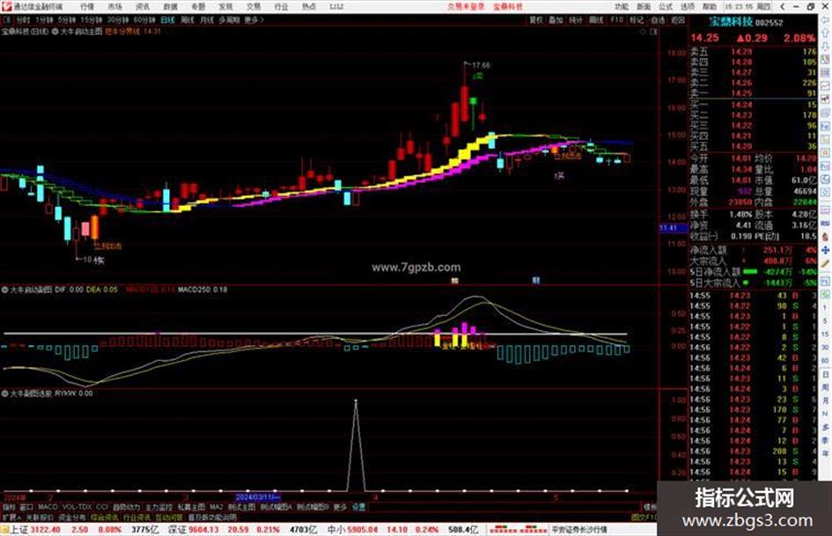The width and height of the screenshot is (832, 536).
Task: Toggle the 大牛启动副图 indicator settings circle
Action: coord(4,290)
